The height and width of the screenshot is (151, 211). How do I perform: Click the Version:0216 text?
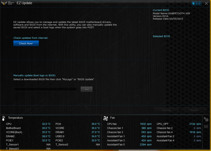click(x=160, y=16)
